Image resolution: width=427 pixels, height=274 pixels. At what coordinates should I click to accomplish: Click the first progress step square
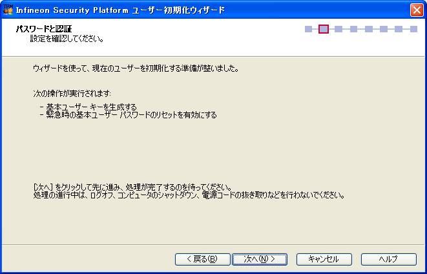[x=309, y=29]
